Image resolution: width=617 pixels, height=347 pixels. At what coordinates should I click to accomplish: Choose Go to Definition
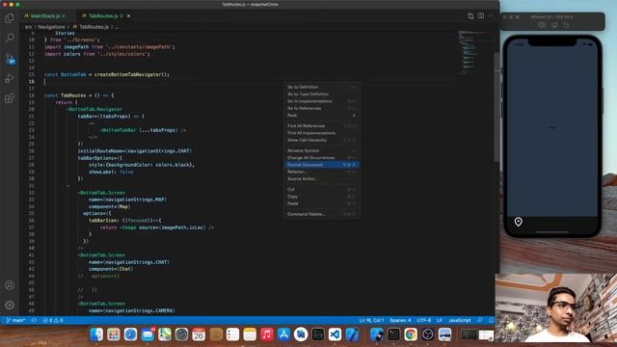(x=321, y=87)
